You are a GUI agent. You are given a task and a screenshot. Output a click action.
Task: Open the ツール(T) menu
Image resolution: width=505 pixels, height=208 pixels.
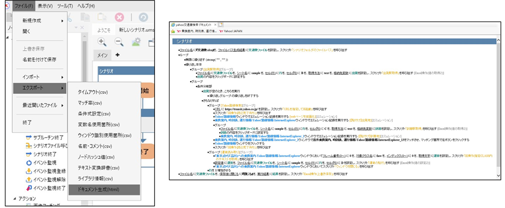[x=65, y=6]
